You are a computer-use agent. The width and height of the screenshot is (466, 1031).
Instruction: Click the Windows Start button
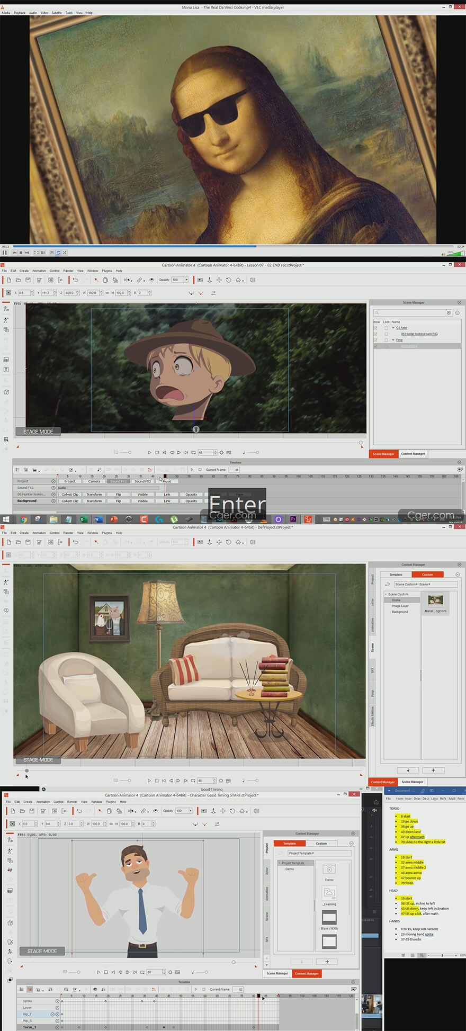6,519
